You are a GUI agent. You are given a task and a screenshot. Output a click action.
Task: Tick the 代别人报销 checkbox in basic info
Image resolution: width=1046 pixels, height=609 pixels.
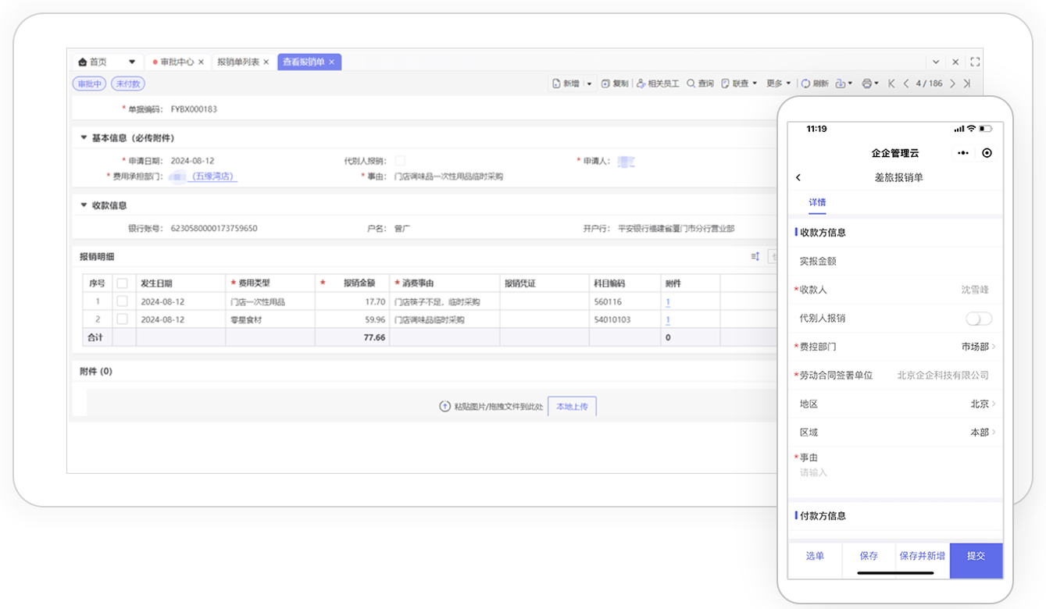point(400,162)
